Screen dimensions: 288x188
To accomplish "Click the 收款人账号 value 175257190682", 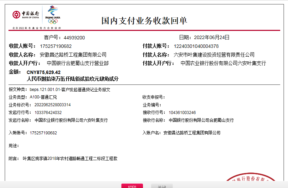I will tap(56, 46).
